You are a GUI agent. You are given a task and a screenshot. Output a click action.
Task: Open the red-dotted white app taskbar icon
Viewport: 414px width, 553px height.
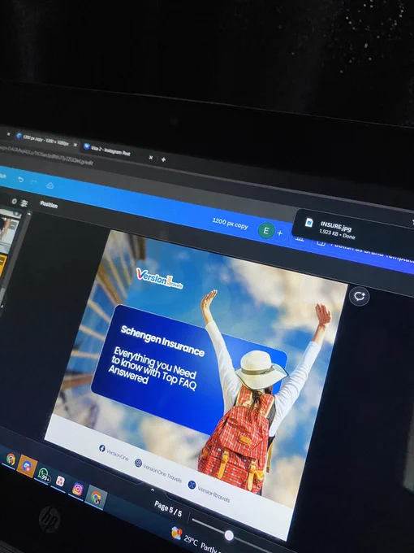click(x=60, y=481)
